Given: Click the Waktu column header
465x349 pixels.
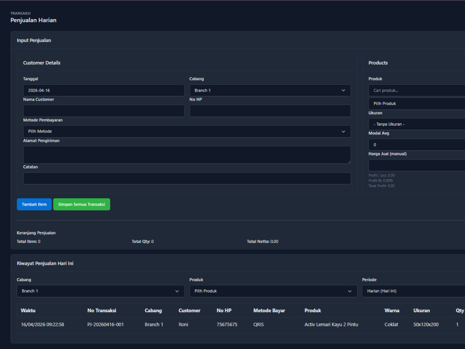Looking at the screenshot, I should (28, 310).
